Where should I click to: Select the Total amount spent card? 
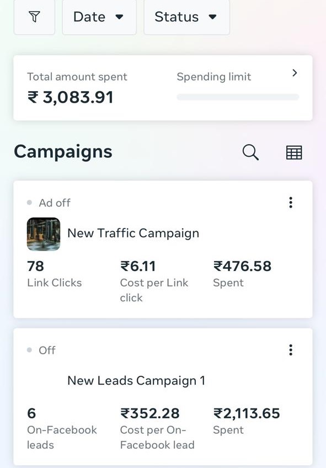pyautogui.click(x=163, y=88)
